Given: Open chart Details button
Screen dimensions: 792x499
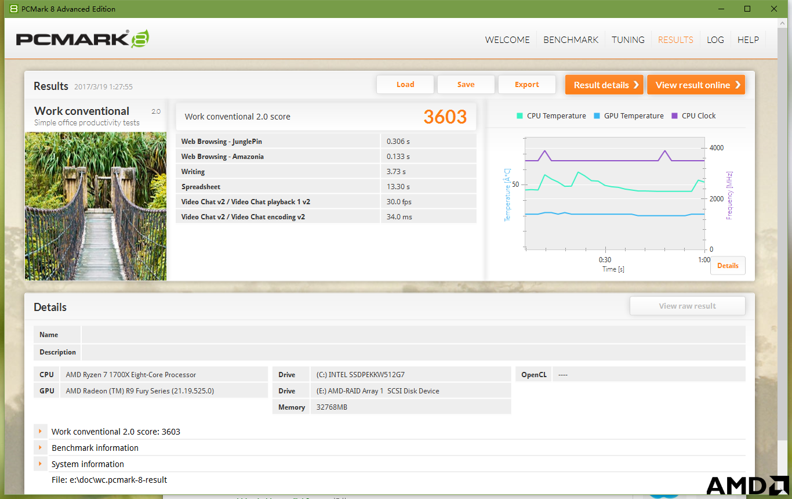Looking at the screenshot, I should [x=728, y=265].
